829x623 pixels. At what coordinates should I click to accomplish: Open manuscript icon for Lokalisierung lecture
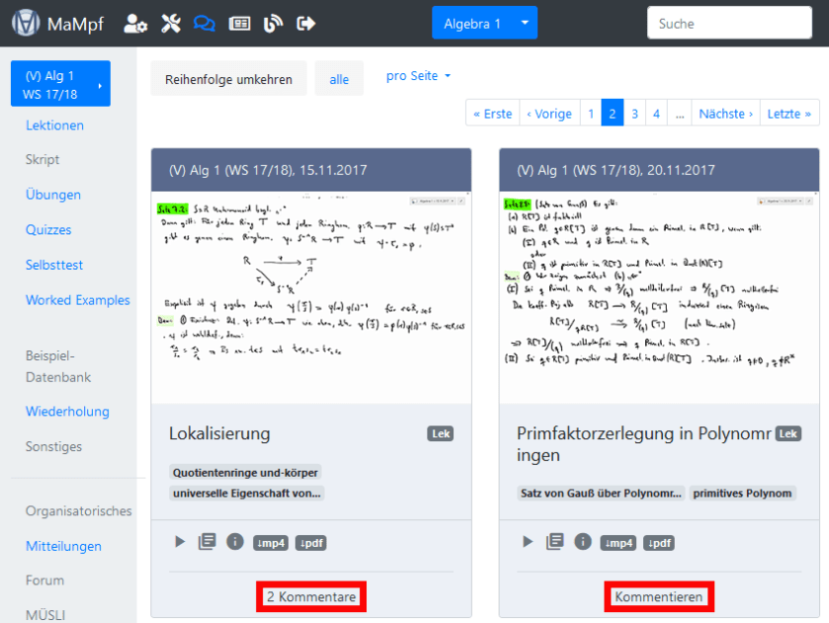207,541
